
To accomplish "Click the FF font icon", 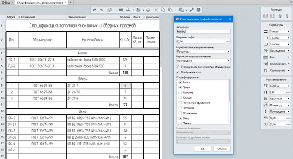I will [266, 86].
